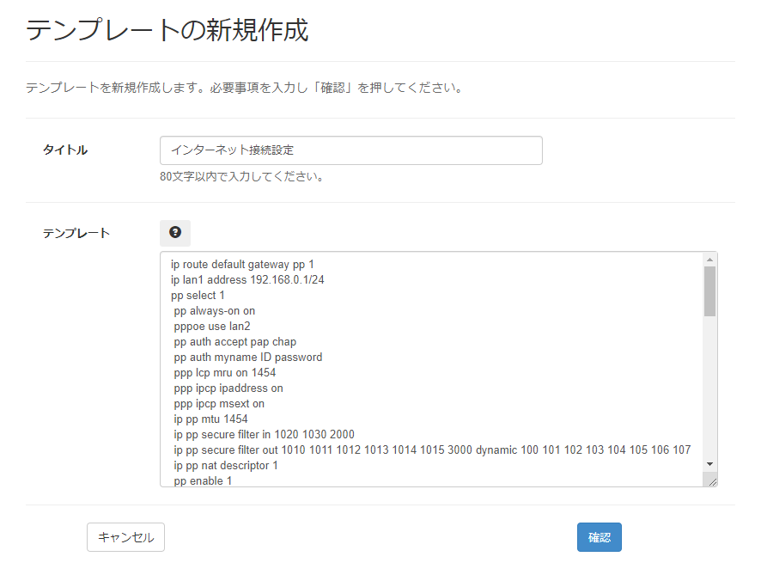This screenshot has height=581, width=761.
Task: Click the 'pp select 1' line
Action: pos(198,296)
